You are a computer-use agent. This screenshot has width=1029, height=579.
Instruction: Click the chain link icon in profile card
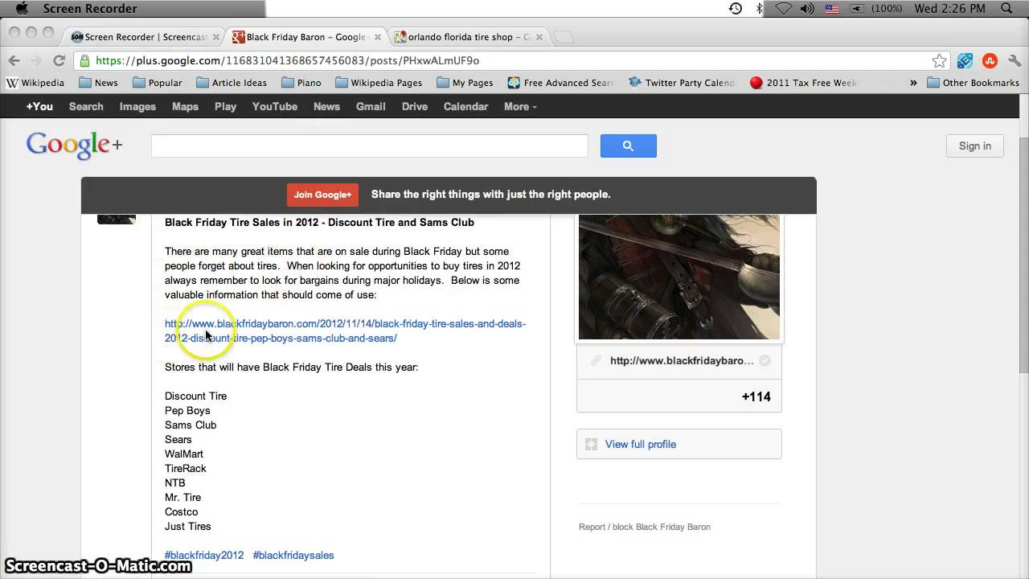point(596,360)
